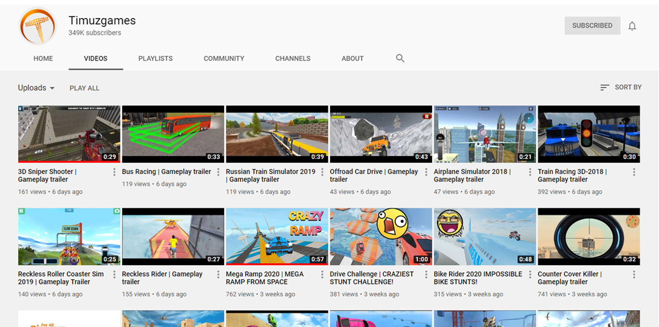Open the Airplane Simulator 2018 video thumbnail
659x327 pixels.
coord(484,135)
